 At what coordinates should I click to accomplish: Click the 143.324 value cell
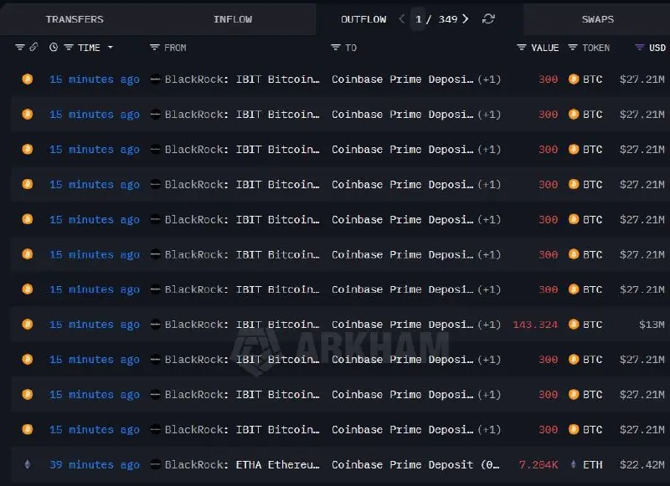click(535, 325)
